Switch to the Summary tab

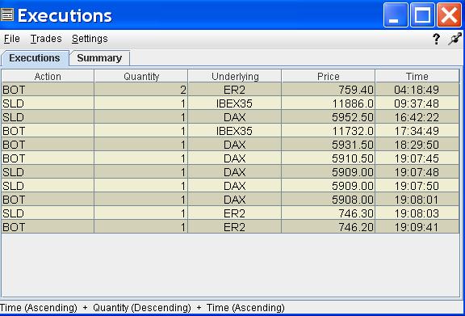click(x=99, y=58)
